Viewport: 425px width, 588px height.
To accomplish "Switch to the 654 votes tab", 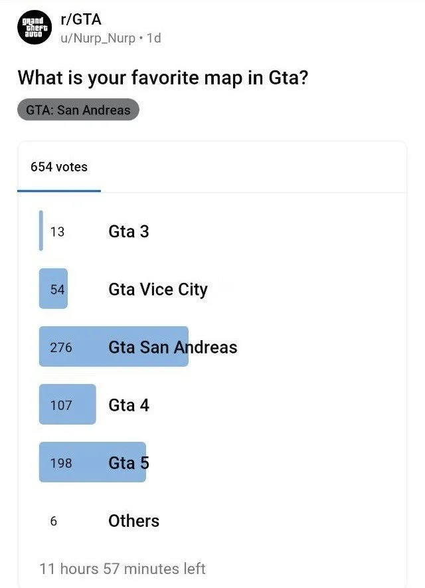I will tap(59, 167).
